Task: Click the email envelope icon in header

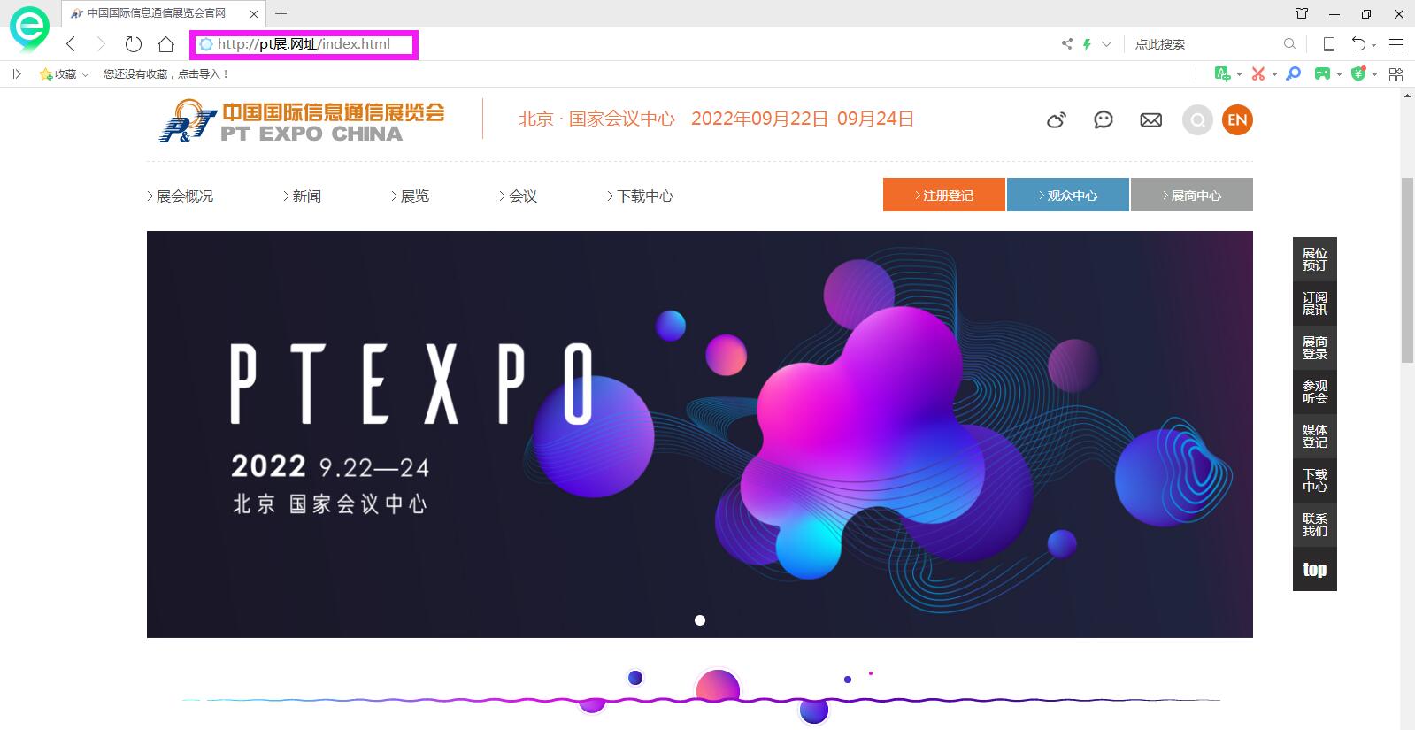Action: (1150, 120)
